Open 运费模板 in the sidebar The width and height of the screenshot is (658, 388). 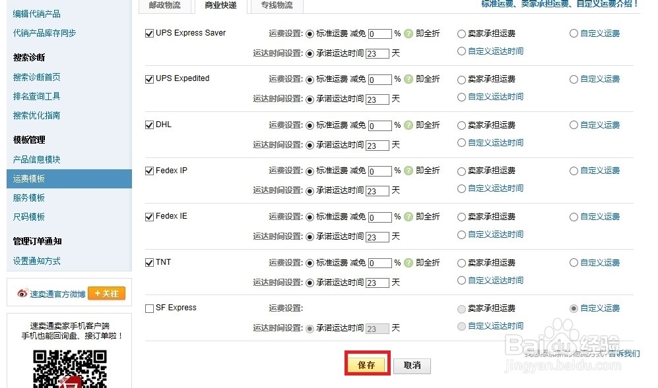tap(69, 179)
